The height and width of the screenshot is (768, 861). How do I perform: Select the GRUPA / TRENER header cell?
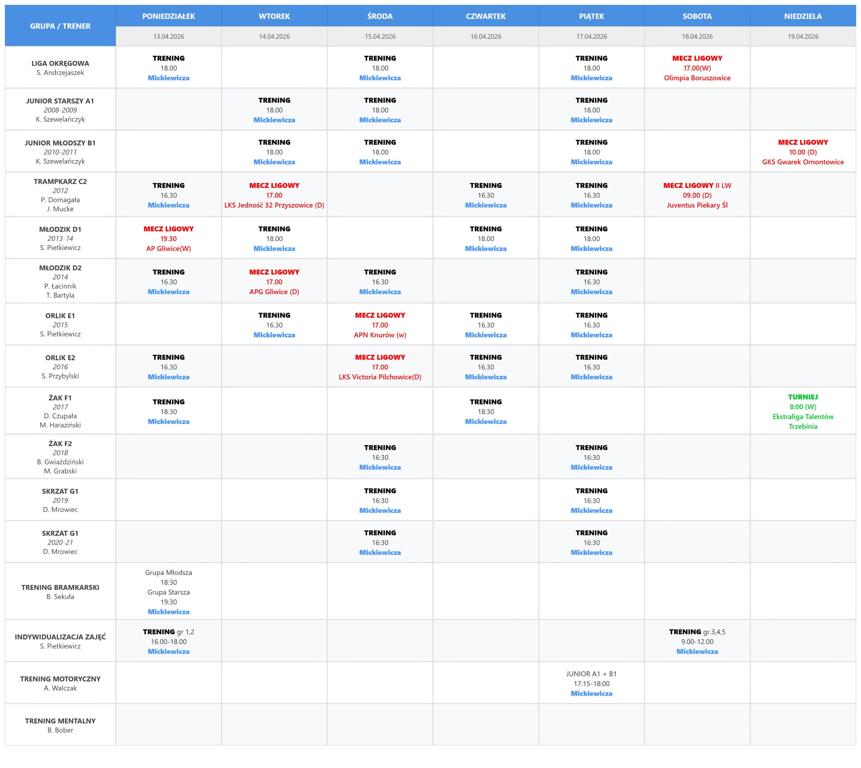(60, 26)
